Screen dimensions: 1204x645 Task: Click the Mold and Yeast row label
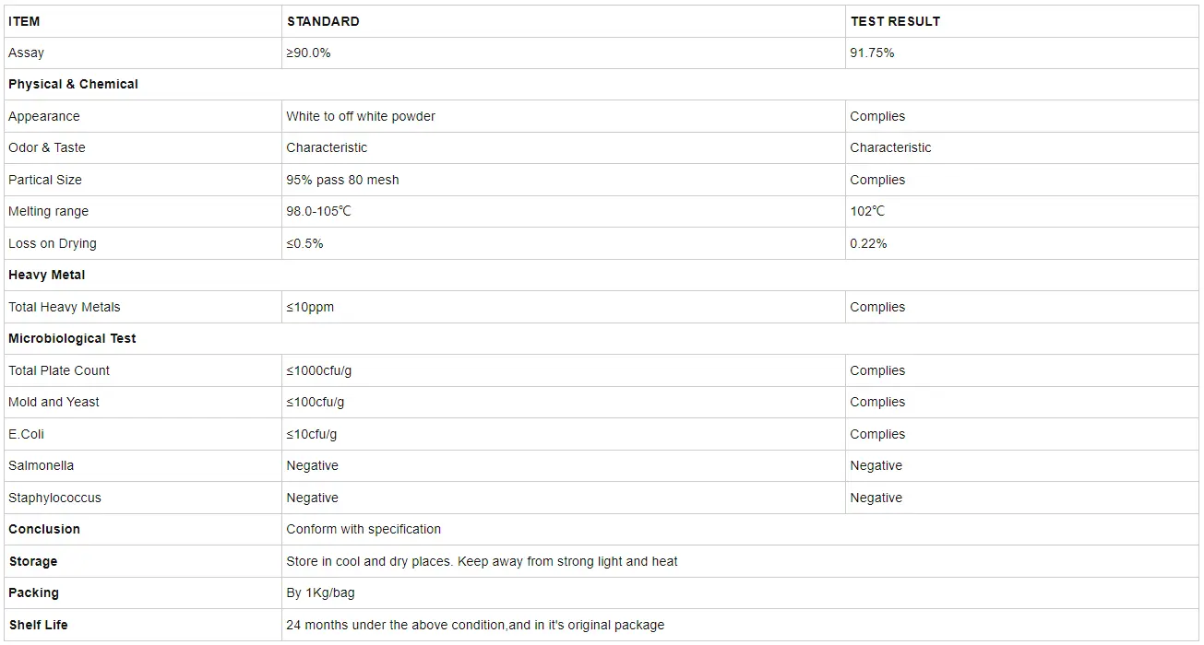[54, 402]
